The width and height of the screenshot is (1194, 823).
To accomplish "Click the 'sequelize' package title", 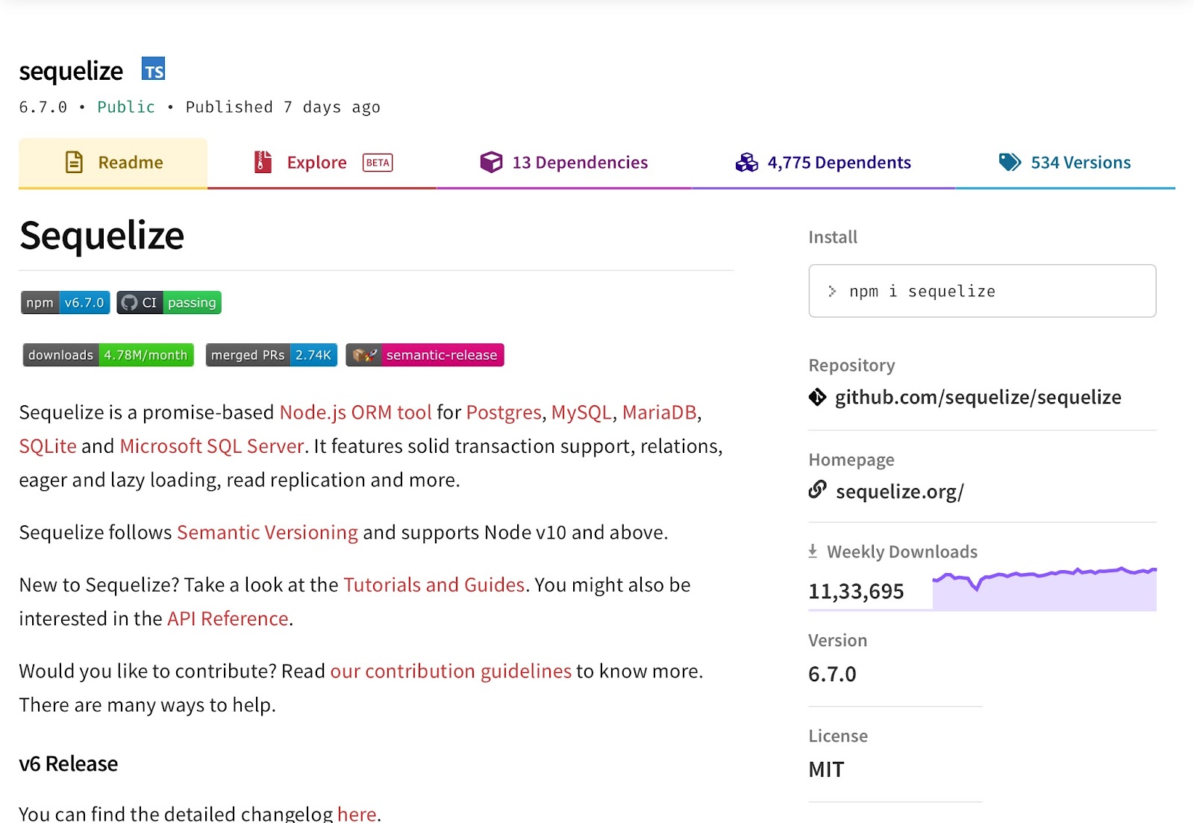I will 71,71.
